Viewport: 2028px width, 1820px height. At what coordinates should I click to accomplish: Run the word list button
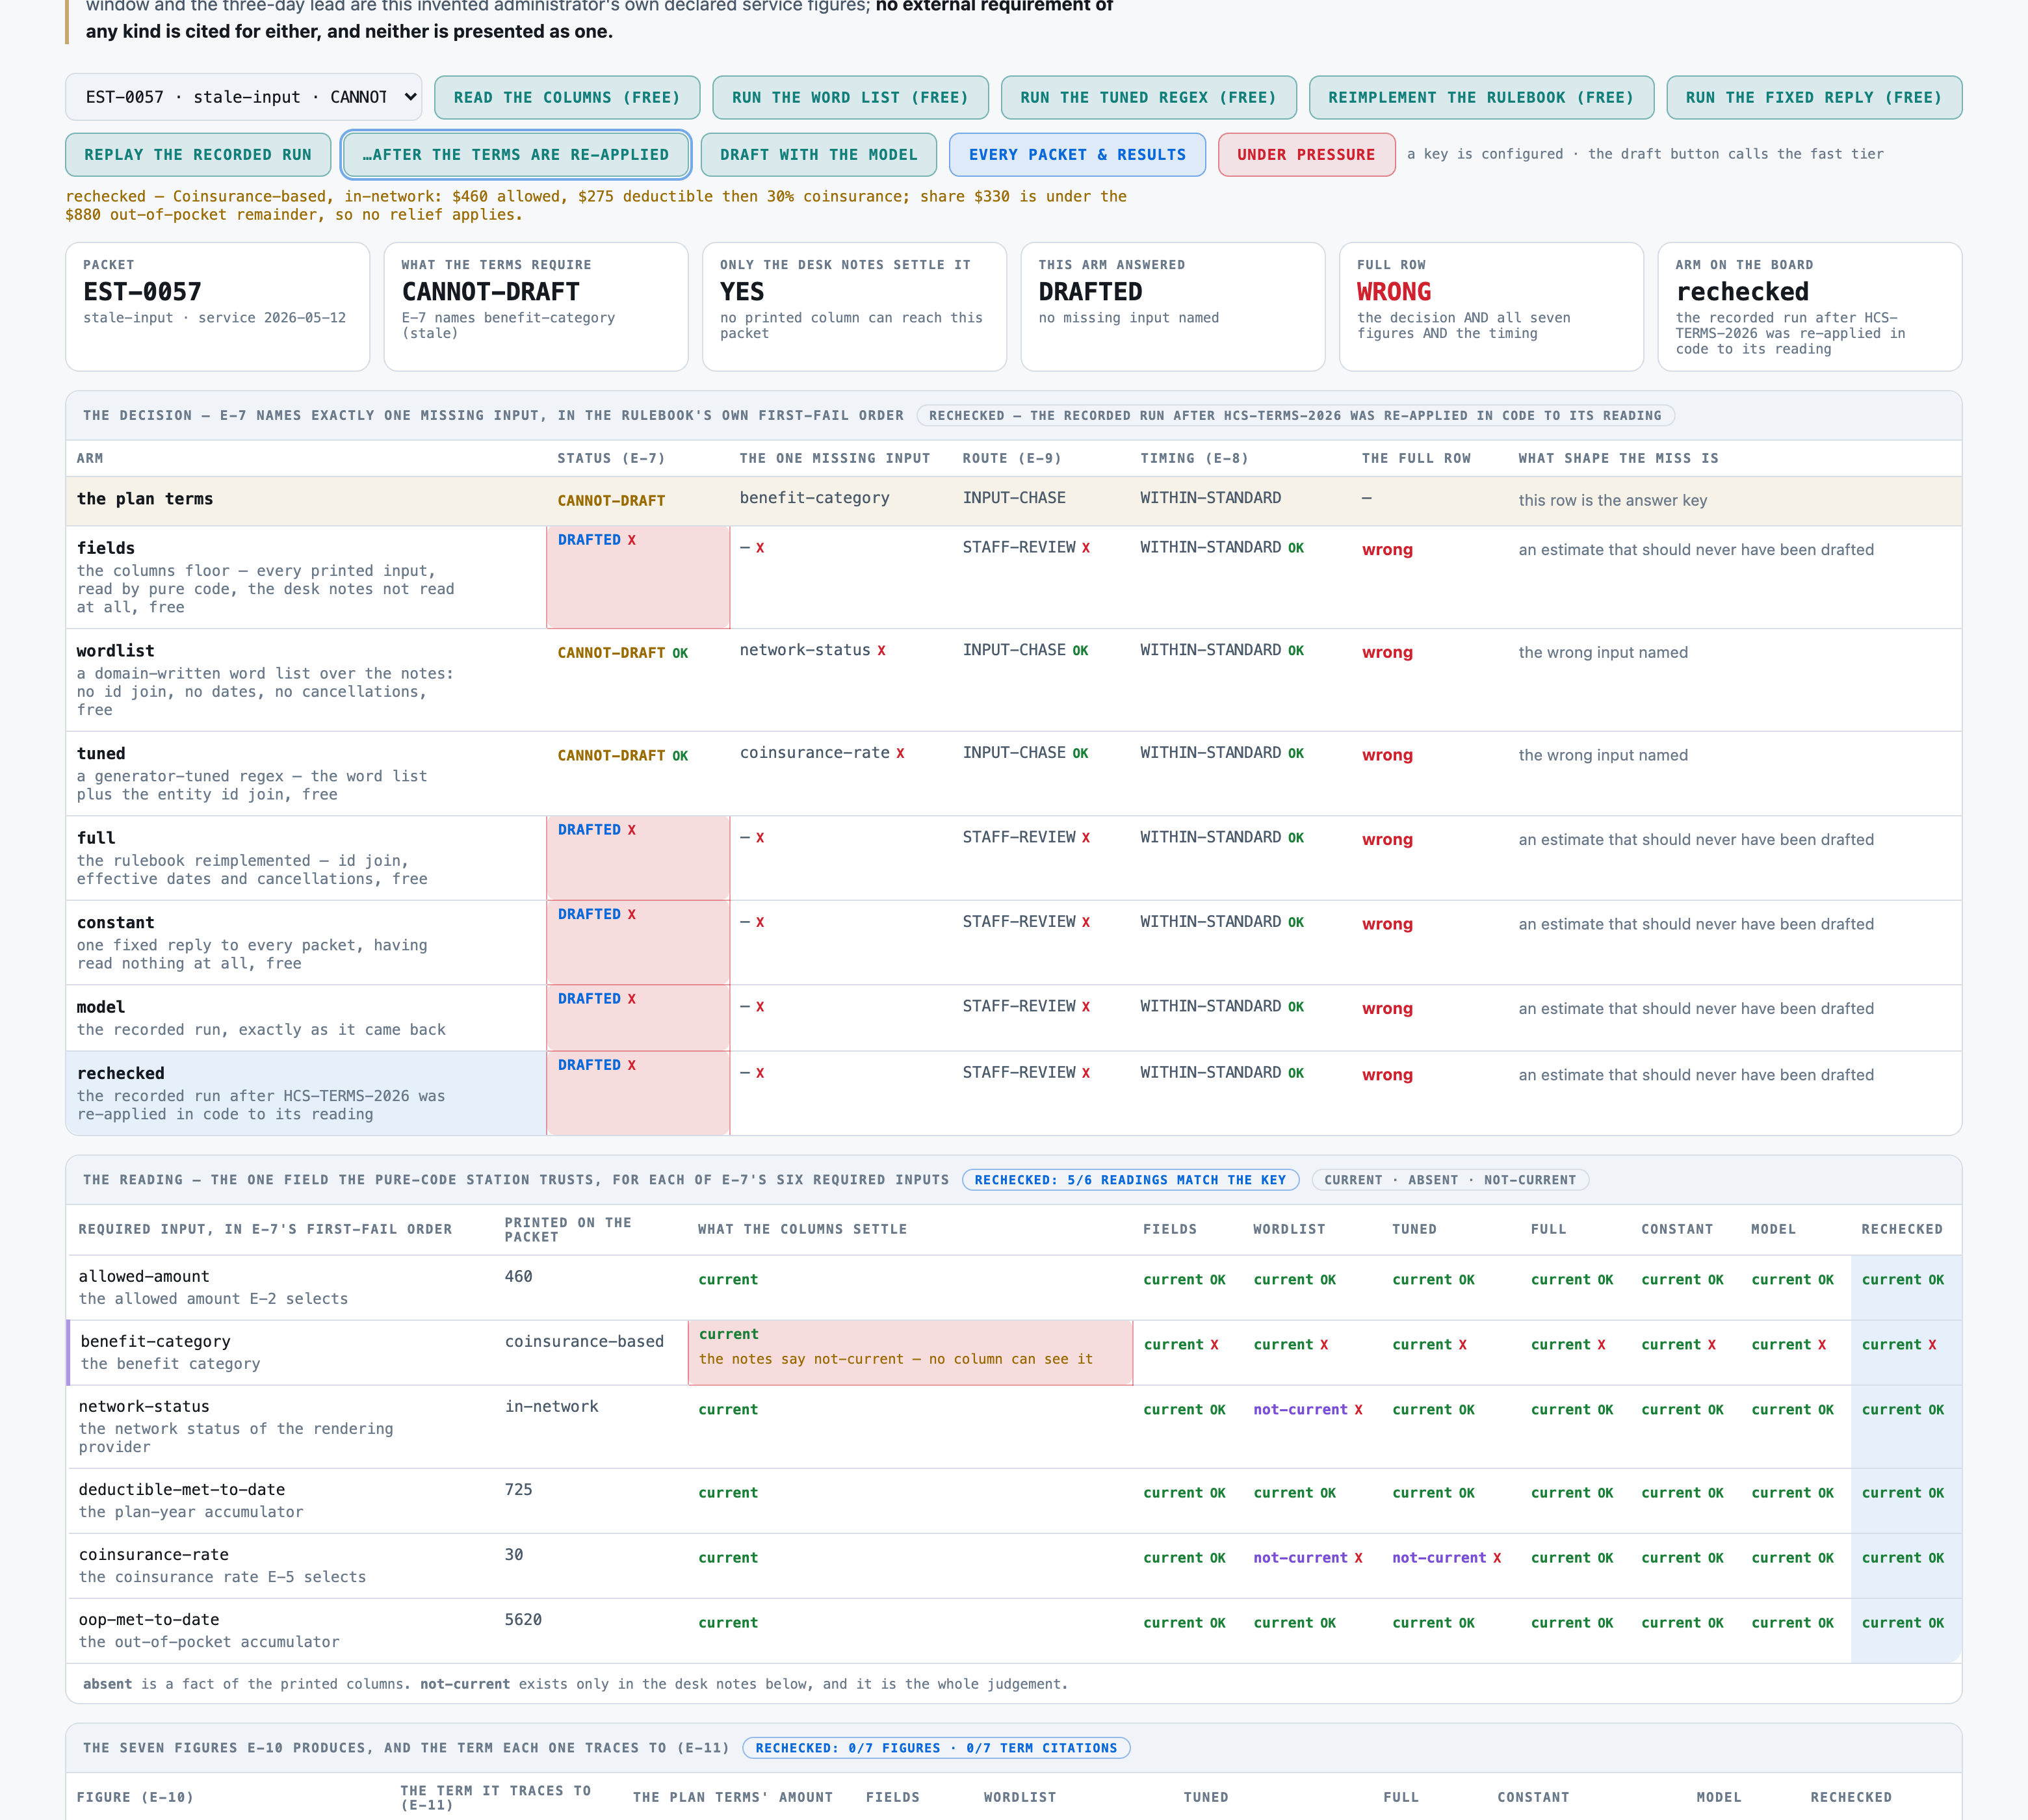click(850, 97)
